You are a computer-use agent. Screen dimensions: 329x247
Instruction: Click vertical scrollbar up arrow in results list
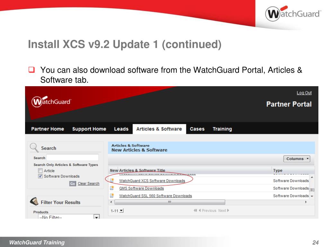[x=312, y=178]
